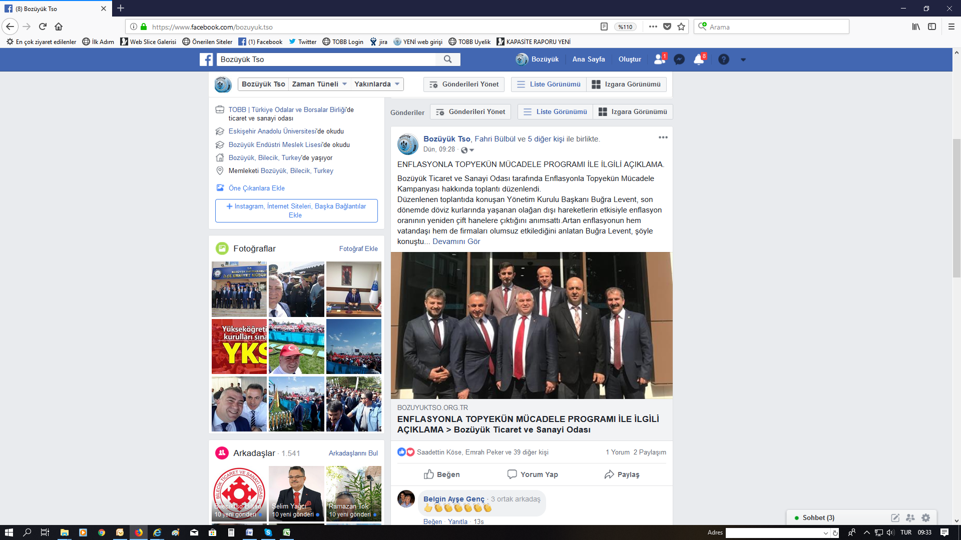Share the post with Paylaş
961x540 pixels.
(622, 474)
